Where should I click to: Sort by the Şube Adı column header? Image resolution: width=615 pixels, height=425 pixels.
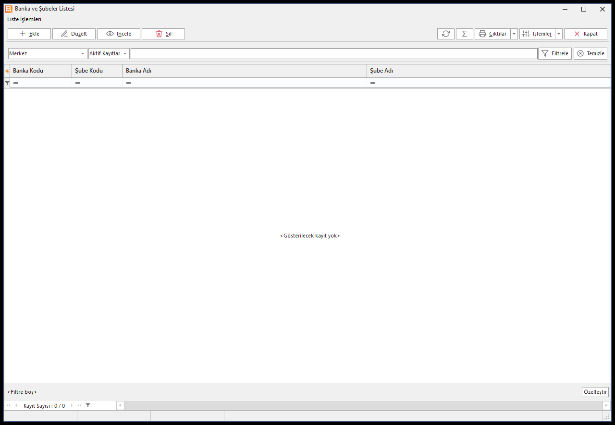coord(489,71)
